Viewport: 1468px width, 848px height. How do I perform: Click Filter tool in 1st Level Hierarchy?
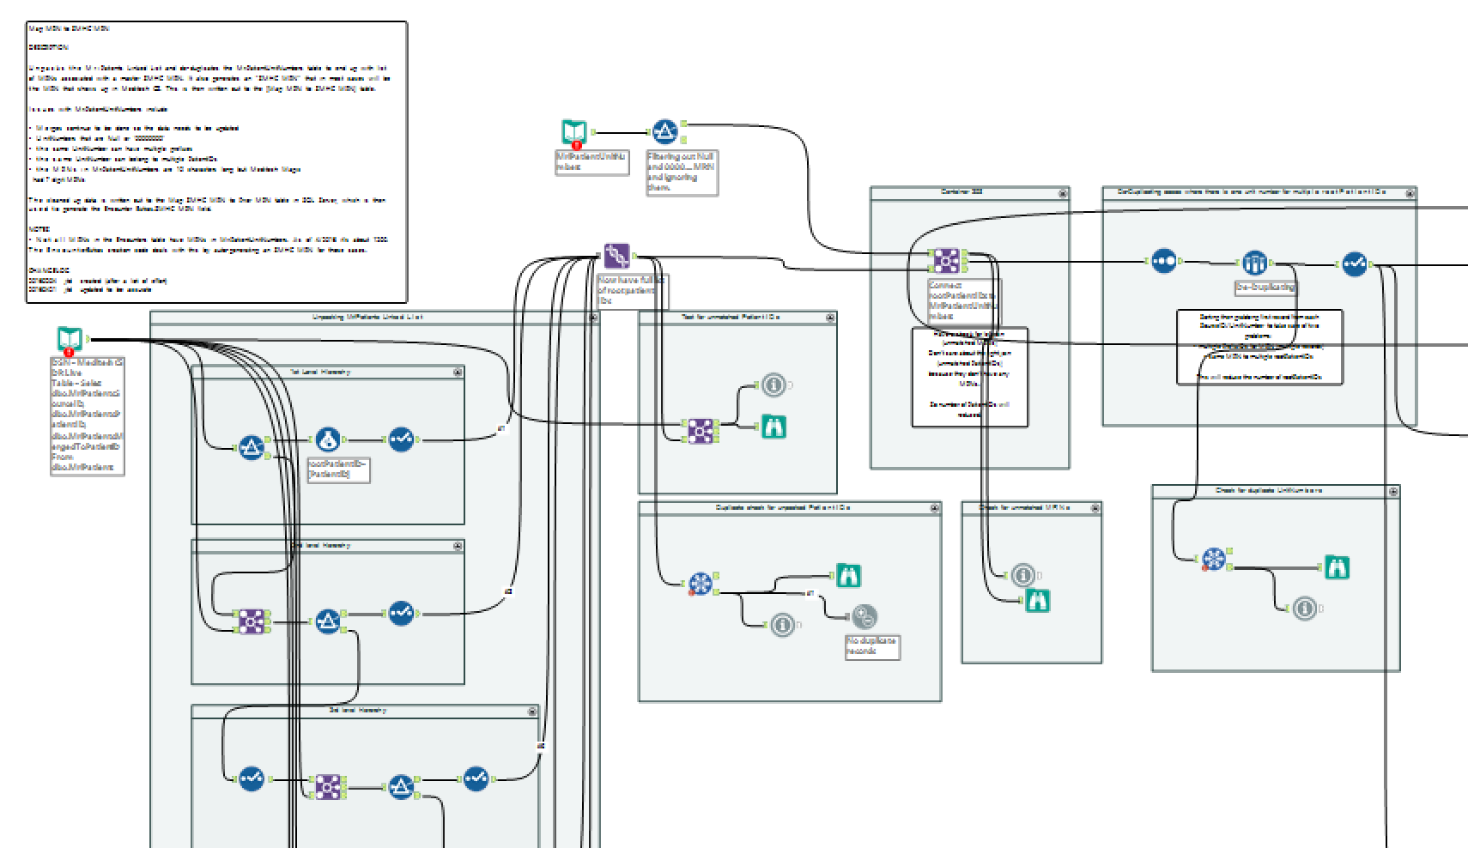click(251, 447)
